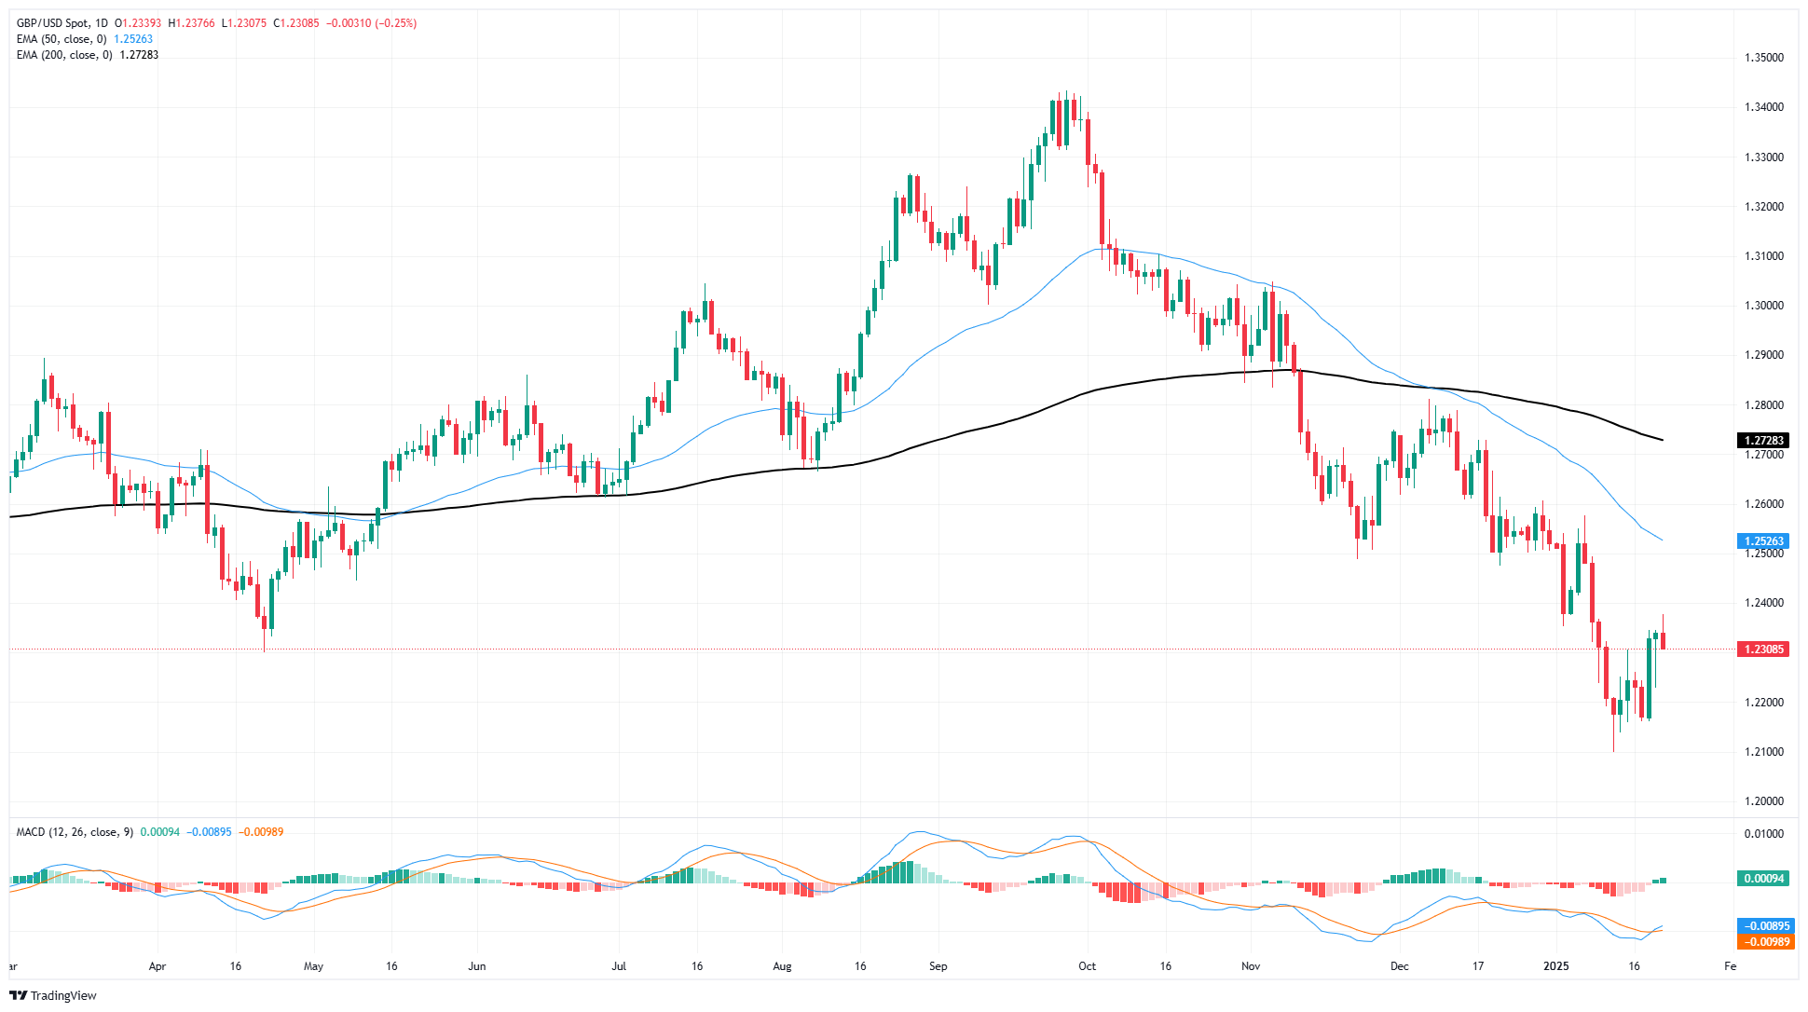The height and width of the screenshot is (1012, 1808).
Task: Click the Oct label on the date axis
Action: click(x=1087, y=966)
